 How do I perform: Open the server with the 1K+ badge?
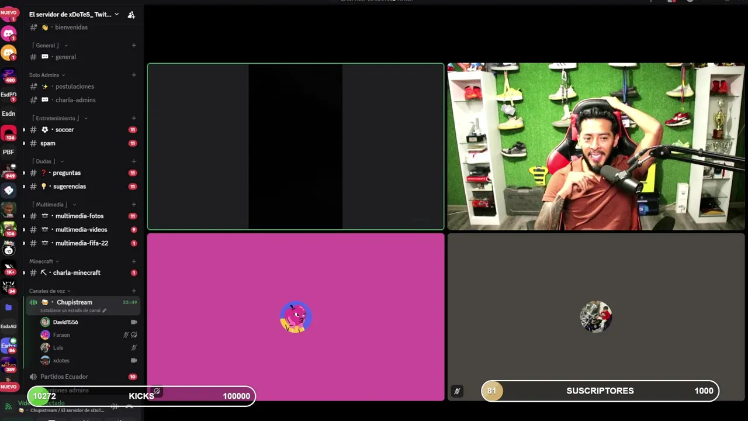9,268
